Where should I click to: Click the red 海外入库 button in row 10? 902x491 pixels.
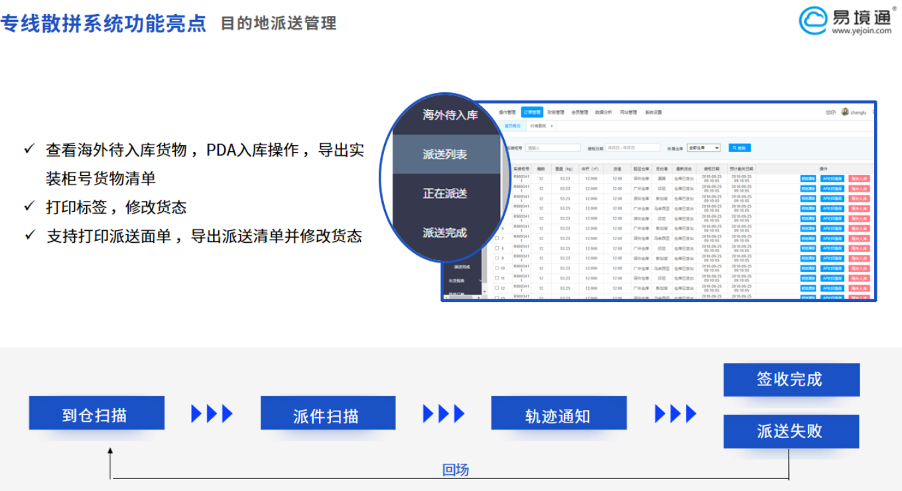[x=858, y=268]
